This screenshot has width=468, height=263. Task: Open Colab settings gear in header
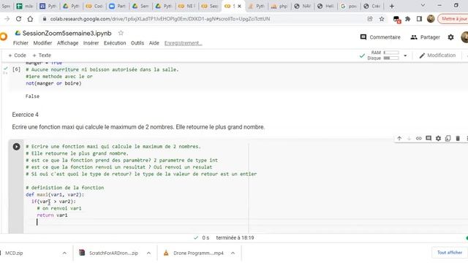click(450, 37)
